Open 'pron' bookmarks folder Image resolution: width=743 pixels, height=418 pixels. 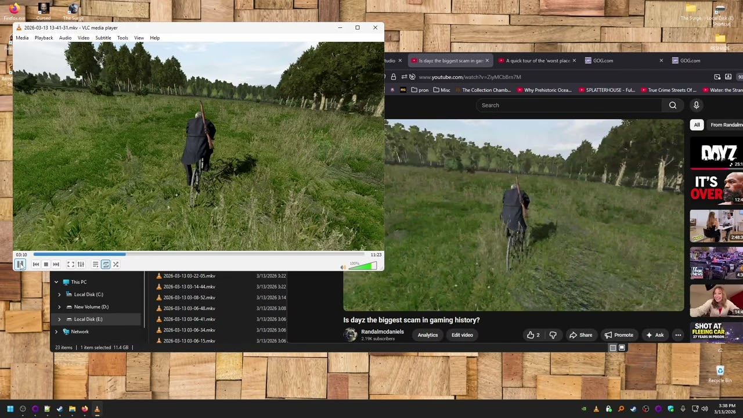coord(420,90)
